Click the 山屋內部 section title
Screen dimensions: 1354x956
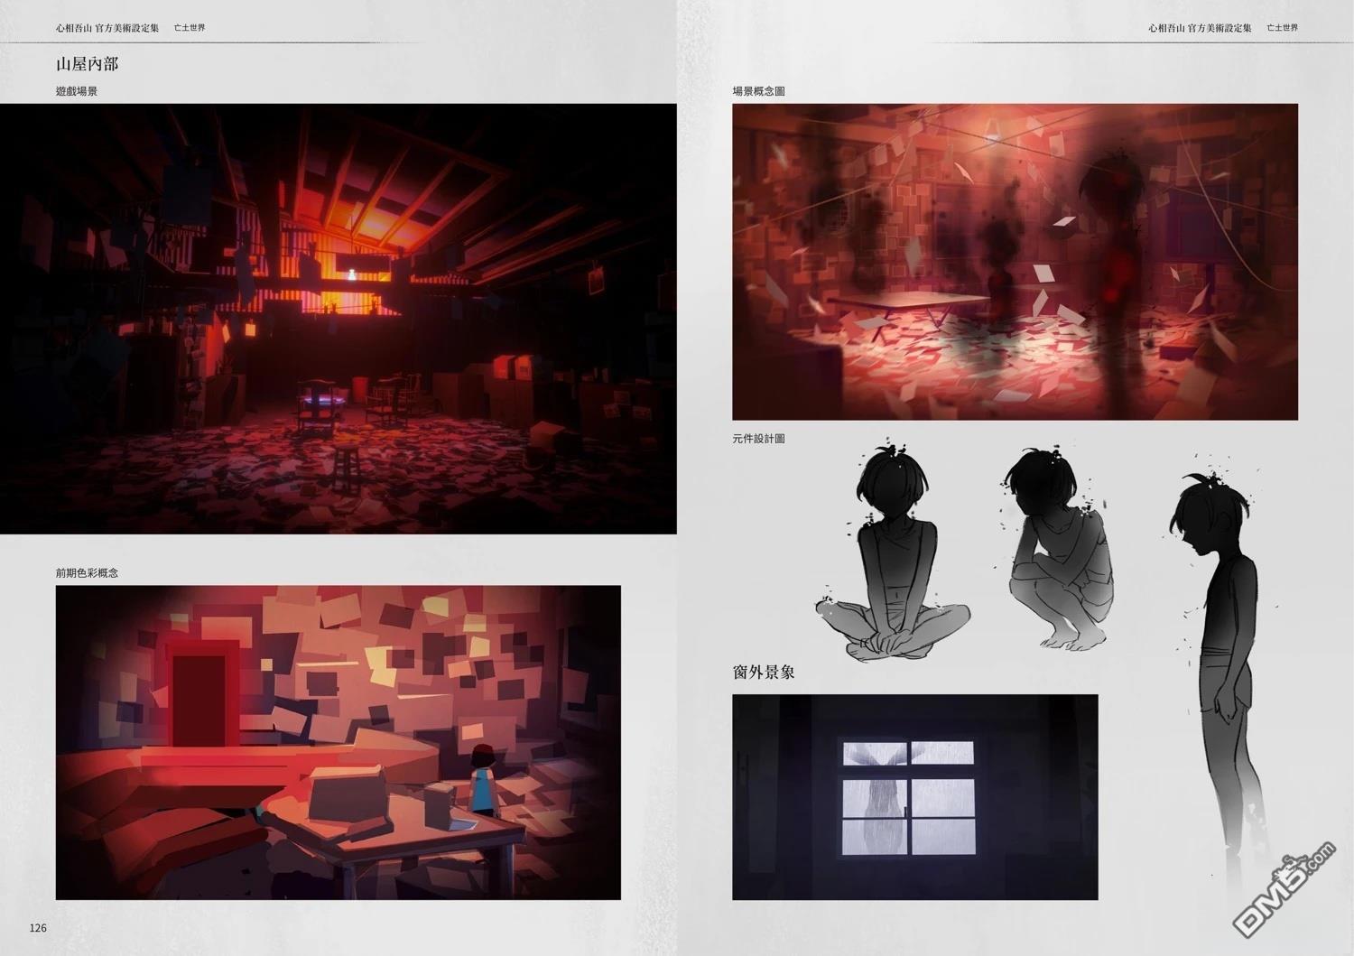[87, 64]
